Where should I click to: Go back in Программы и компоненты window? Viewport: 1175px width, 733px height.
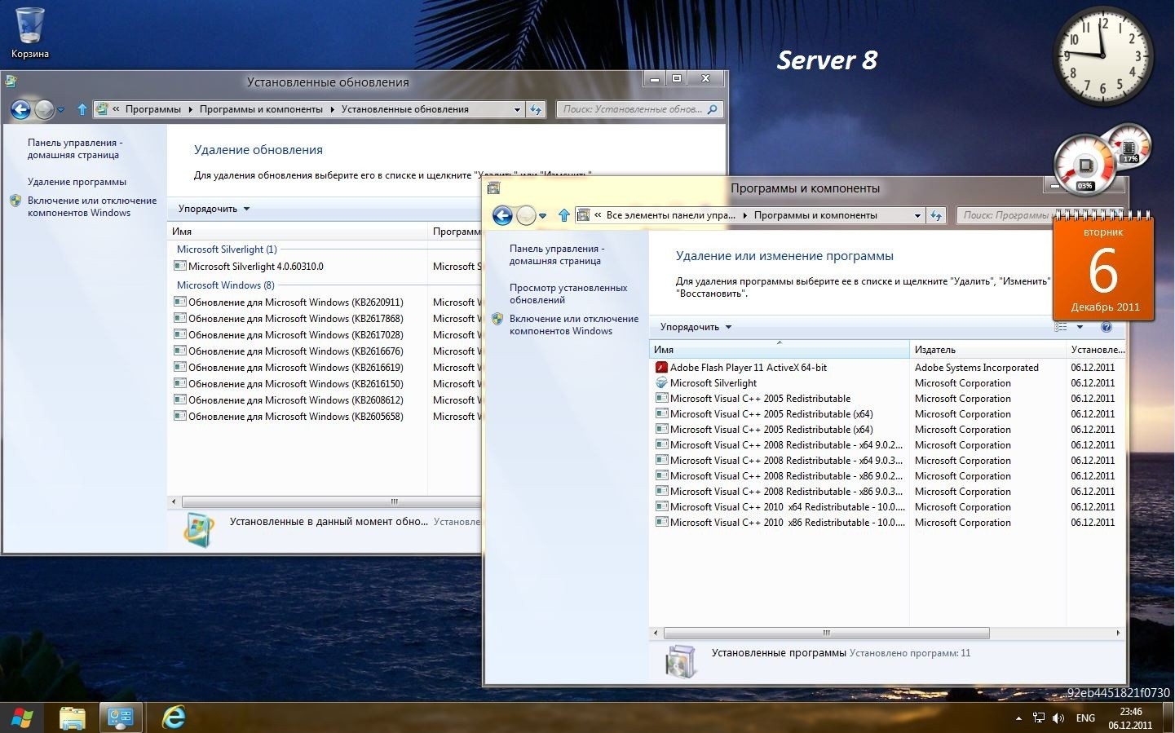(502, 215)
